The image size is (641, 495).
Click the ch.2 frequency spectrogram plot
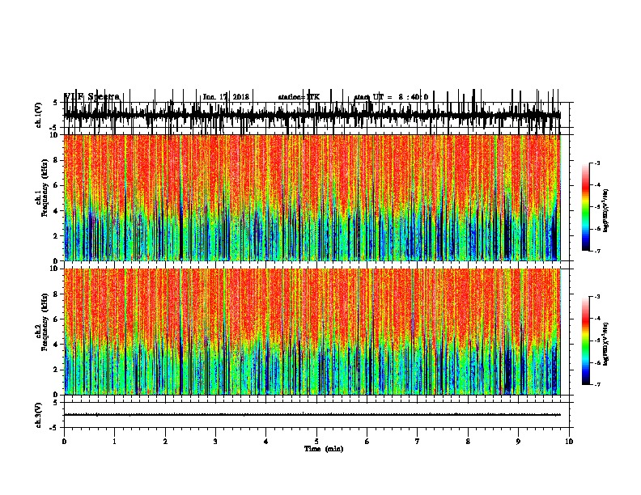[312, 332]
